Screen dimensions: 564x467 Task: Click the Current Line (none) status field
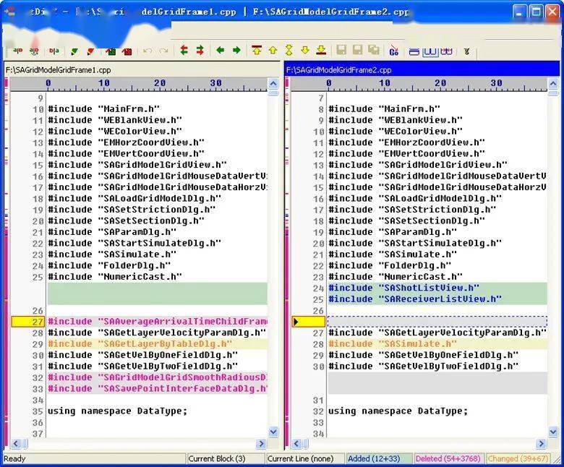coord(304,459)
